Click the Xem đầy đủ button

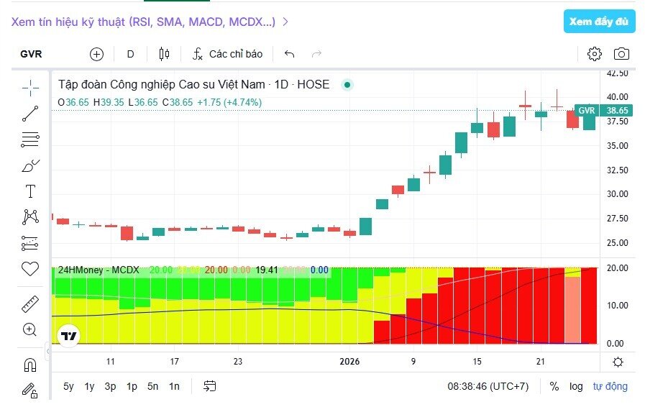pyautogui.click(x=600, y=22)
